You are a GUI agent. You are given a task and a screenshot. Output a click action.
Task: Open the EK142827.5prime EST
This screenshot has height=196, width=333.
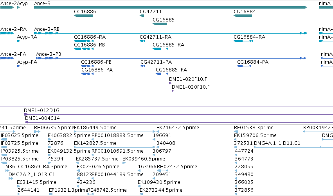(115, 147)
